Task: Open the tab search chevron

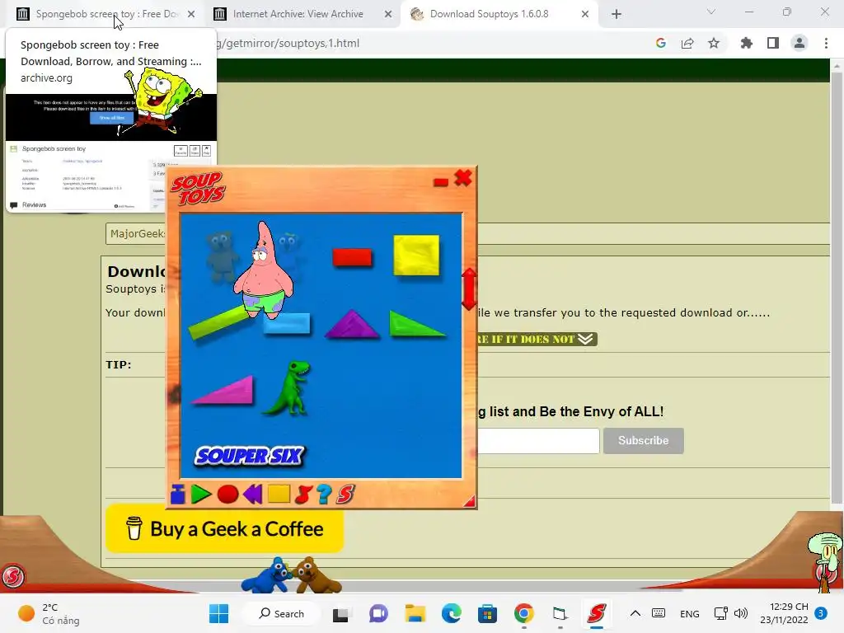Action: tap(711, 12)
